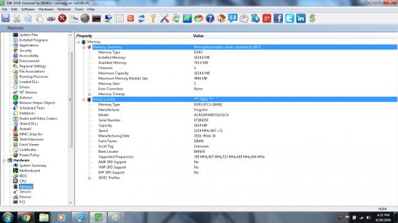398x223 pixels.
Task: Expand the JEDEC Profiles node
Action: [x=89, y=178]
